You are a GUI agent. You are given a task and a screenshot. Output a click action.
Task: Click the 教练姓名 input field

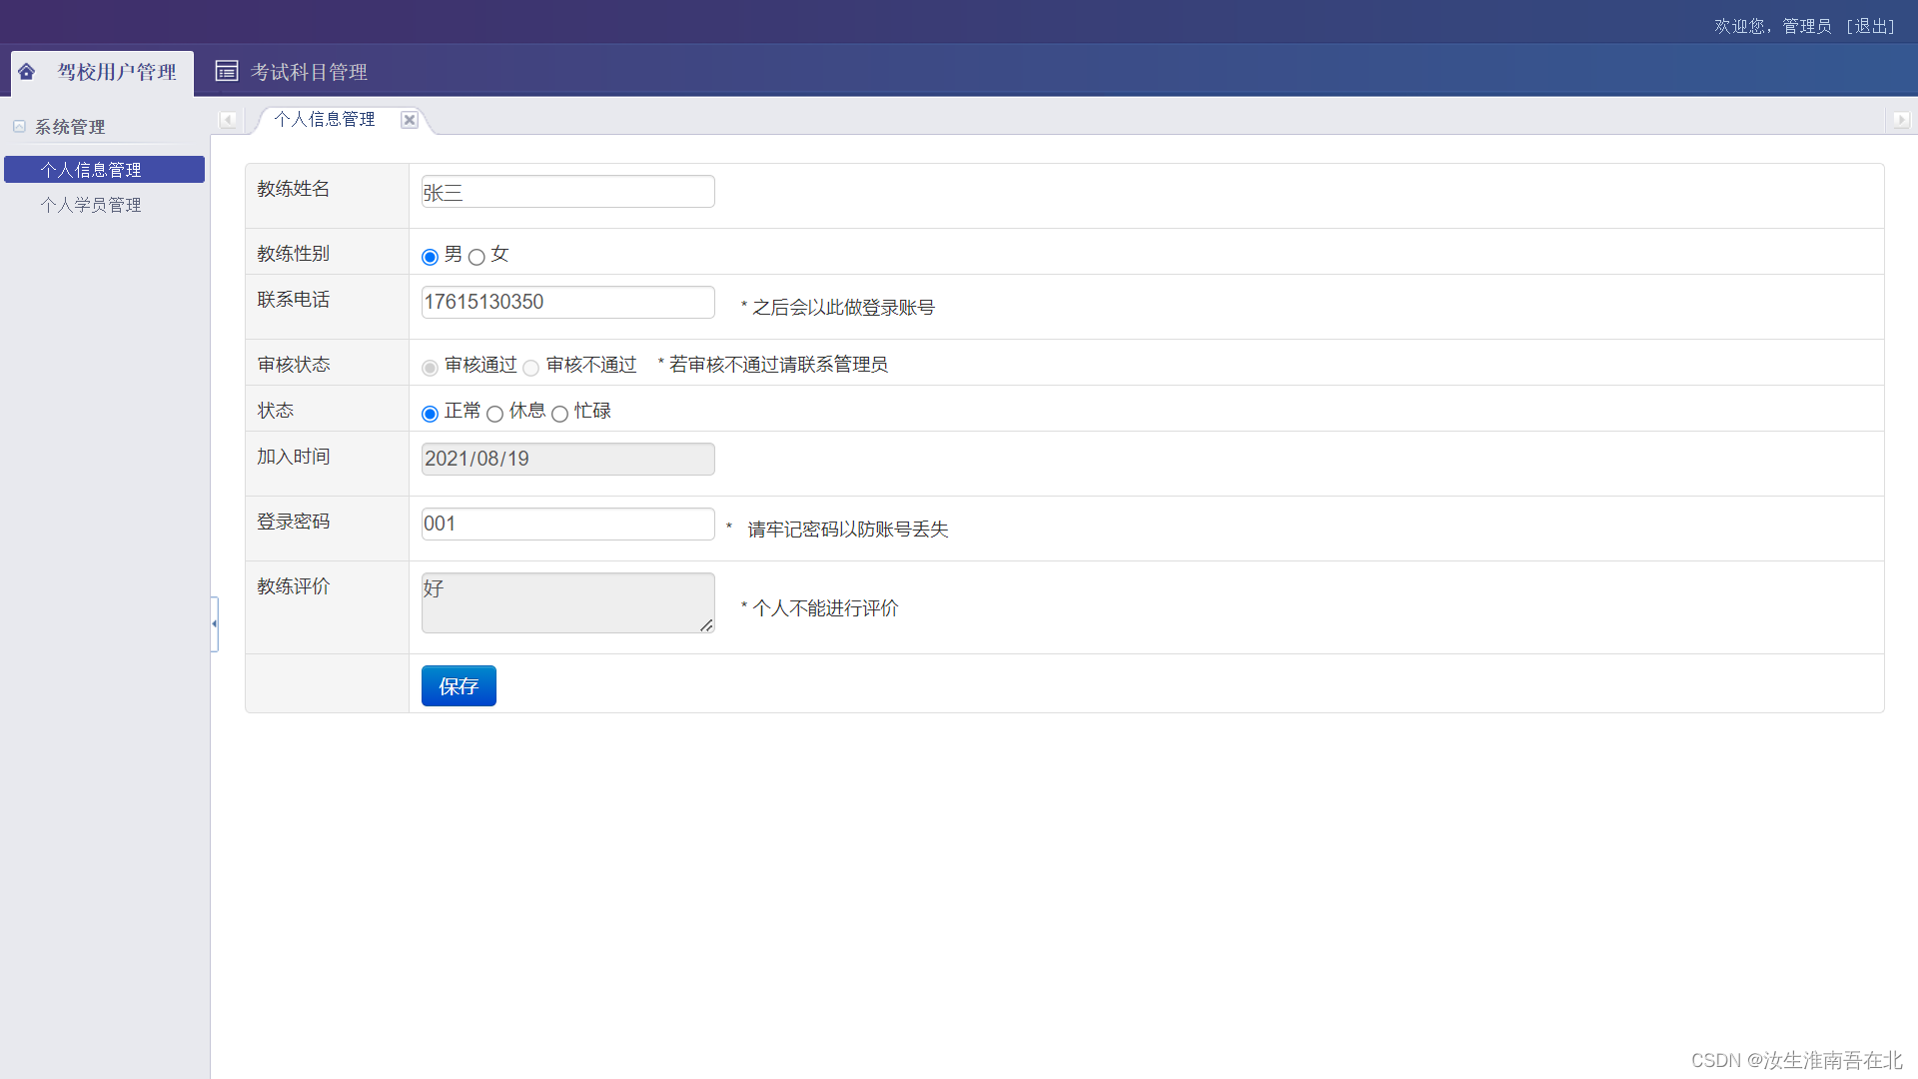tap(568, 192)
